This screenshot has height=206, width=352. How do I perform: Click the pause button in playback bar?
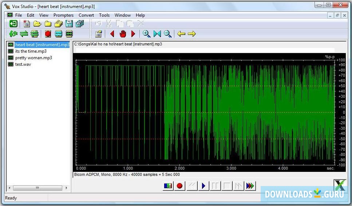click(215, 186)
